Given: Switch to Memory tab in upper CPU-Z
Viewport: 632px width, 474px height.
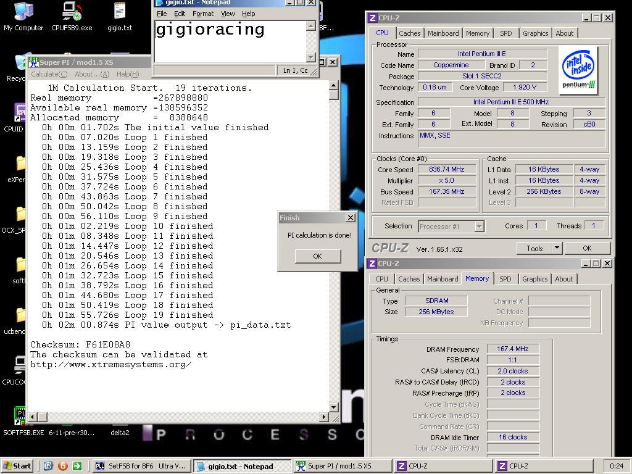Looking at the screenshot, I should [478, 33].
